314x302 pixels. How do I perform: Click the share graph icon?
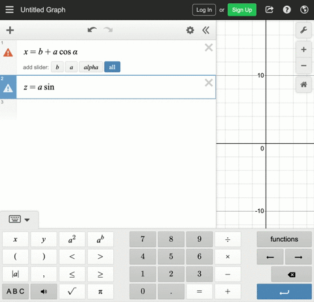coord(270,10)
